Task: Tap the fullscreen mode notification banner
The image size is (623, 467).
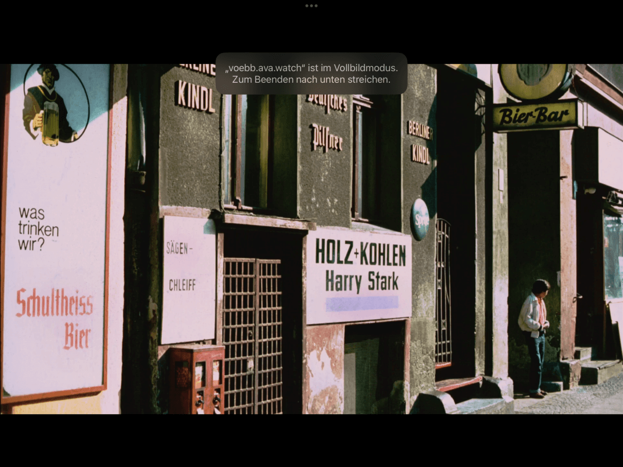Action: point(311,74)
